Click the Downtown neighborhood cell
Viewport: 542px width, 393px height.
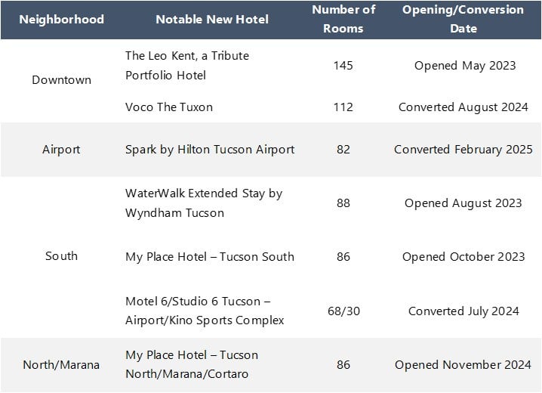pyautogui.click(x=61, y=80)
